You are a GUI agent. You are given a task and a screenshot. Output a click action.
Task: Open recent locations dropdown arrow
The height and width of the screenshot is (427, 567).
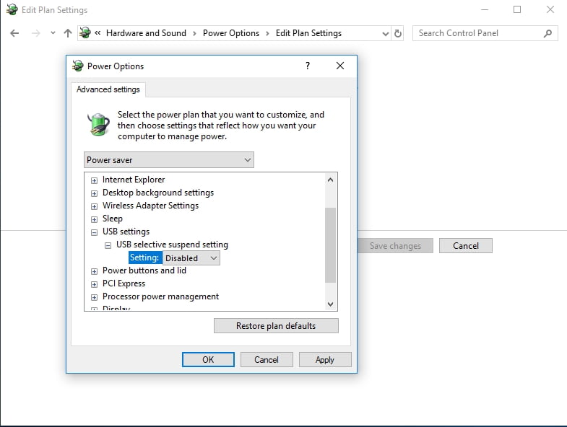click(x=53, y=33)
